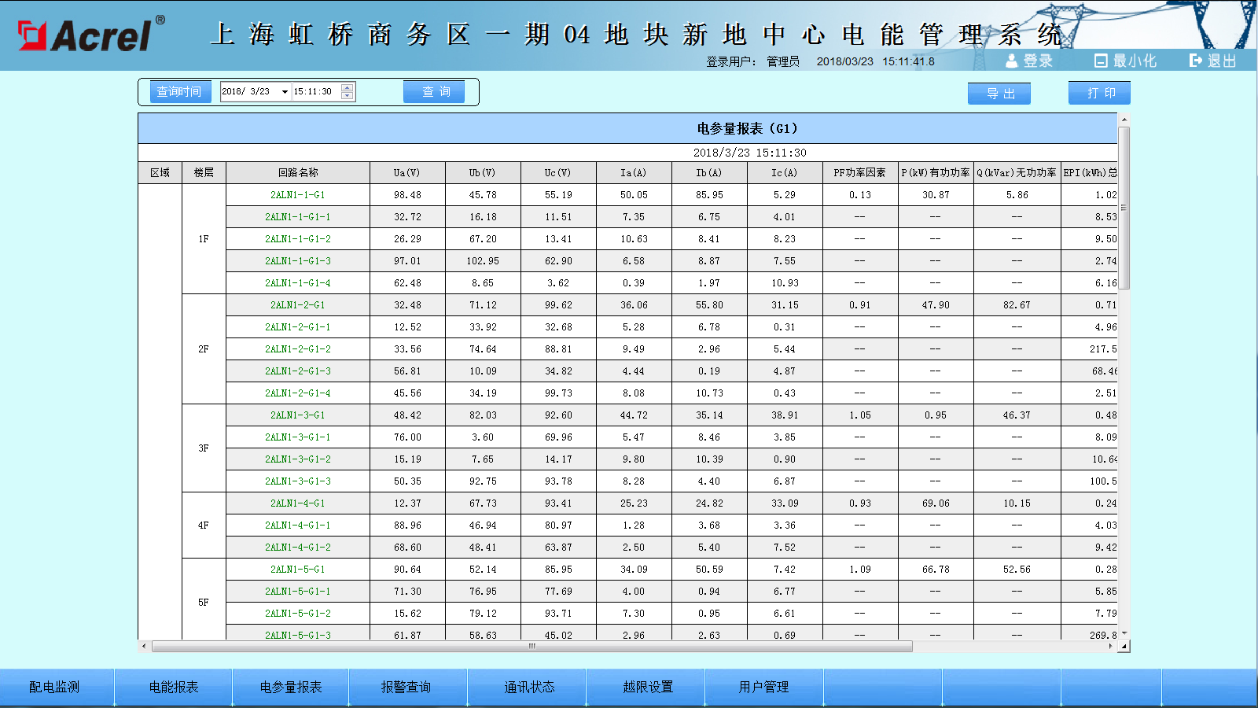Click the vertical scrollbar up arrow
The image size is (1258, 708).
point(1124,120)
